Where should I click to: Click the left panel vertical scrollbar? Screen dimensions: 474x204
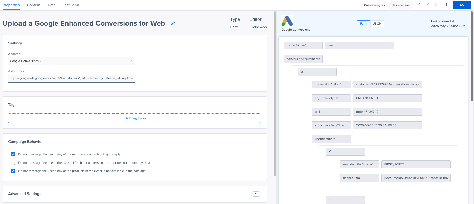[275, 94]
